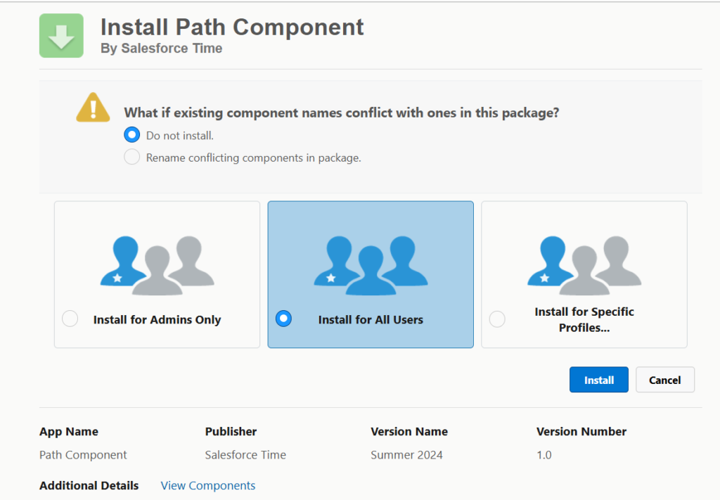Select the Install for Admins Only radio button
The image size is (720, 500).
point(70,319)
